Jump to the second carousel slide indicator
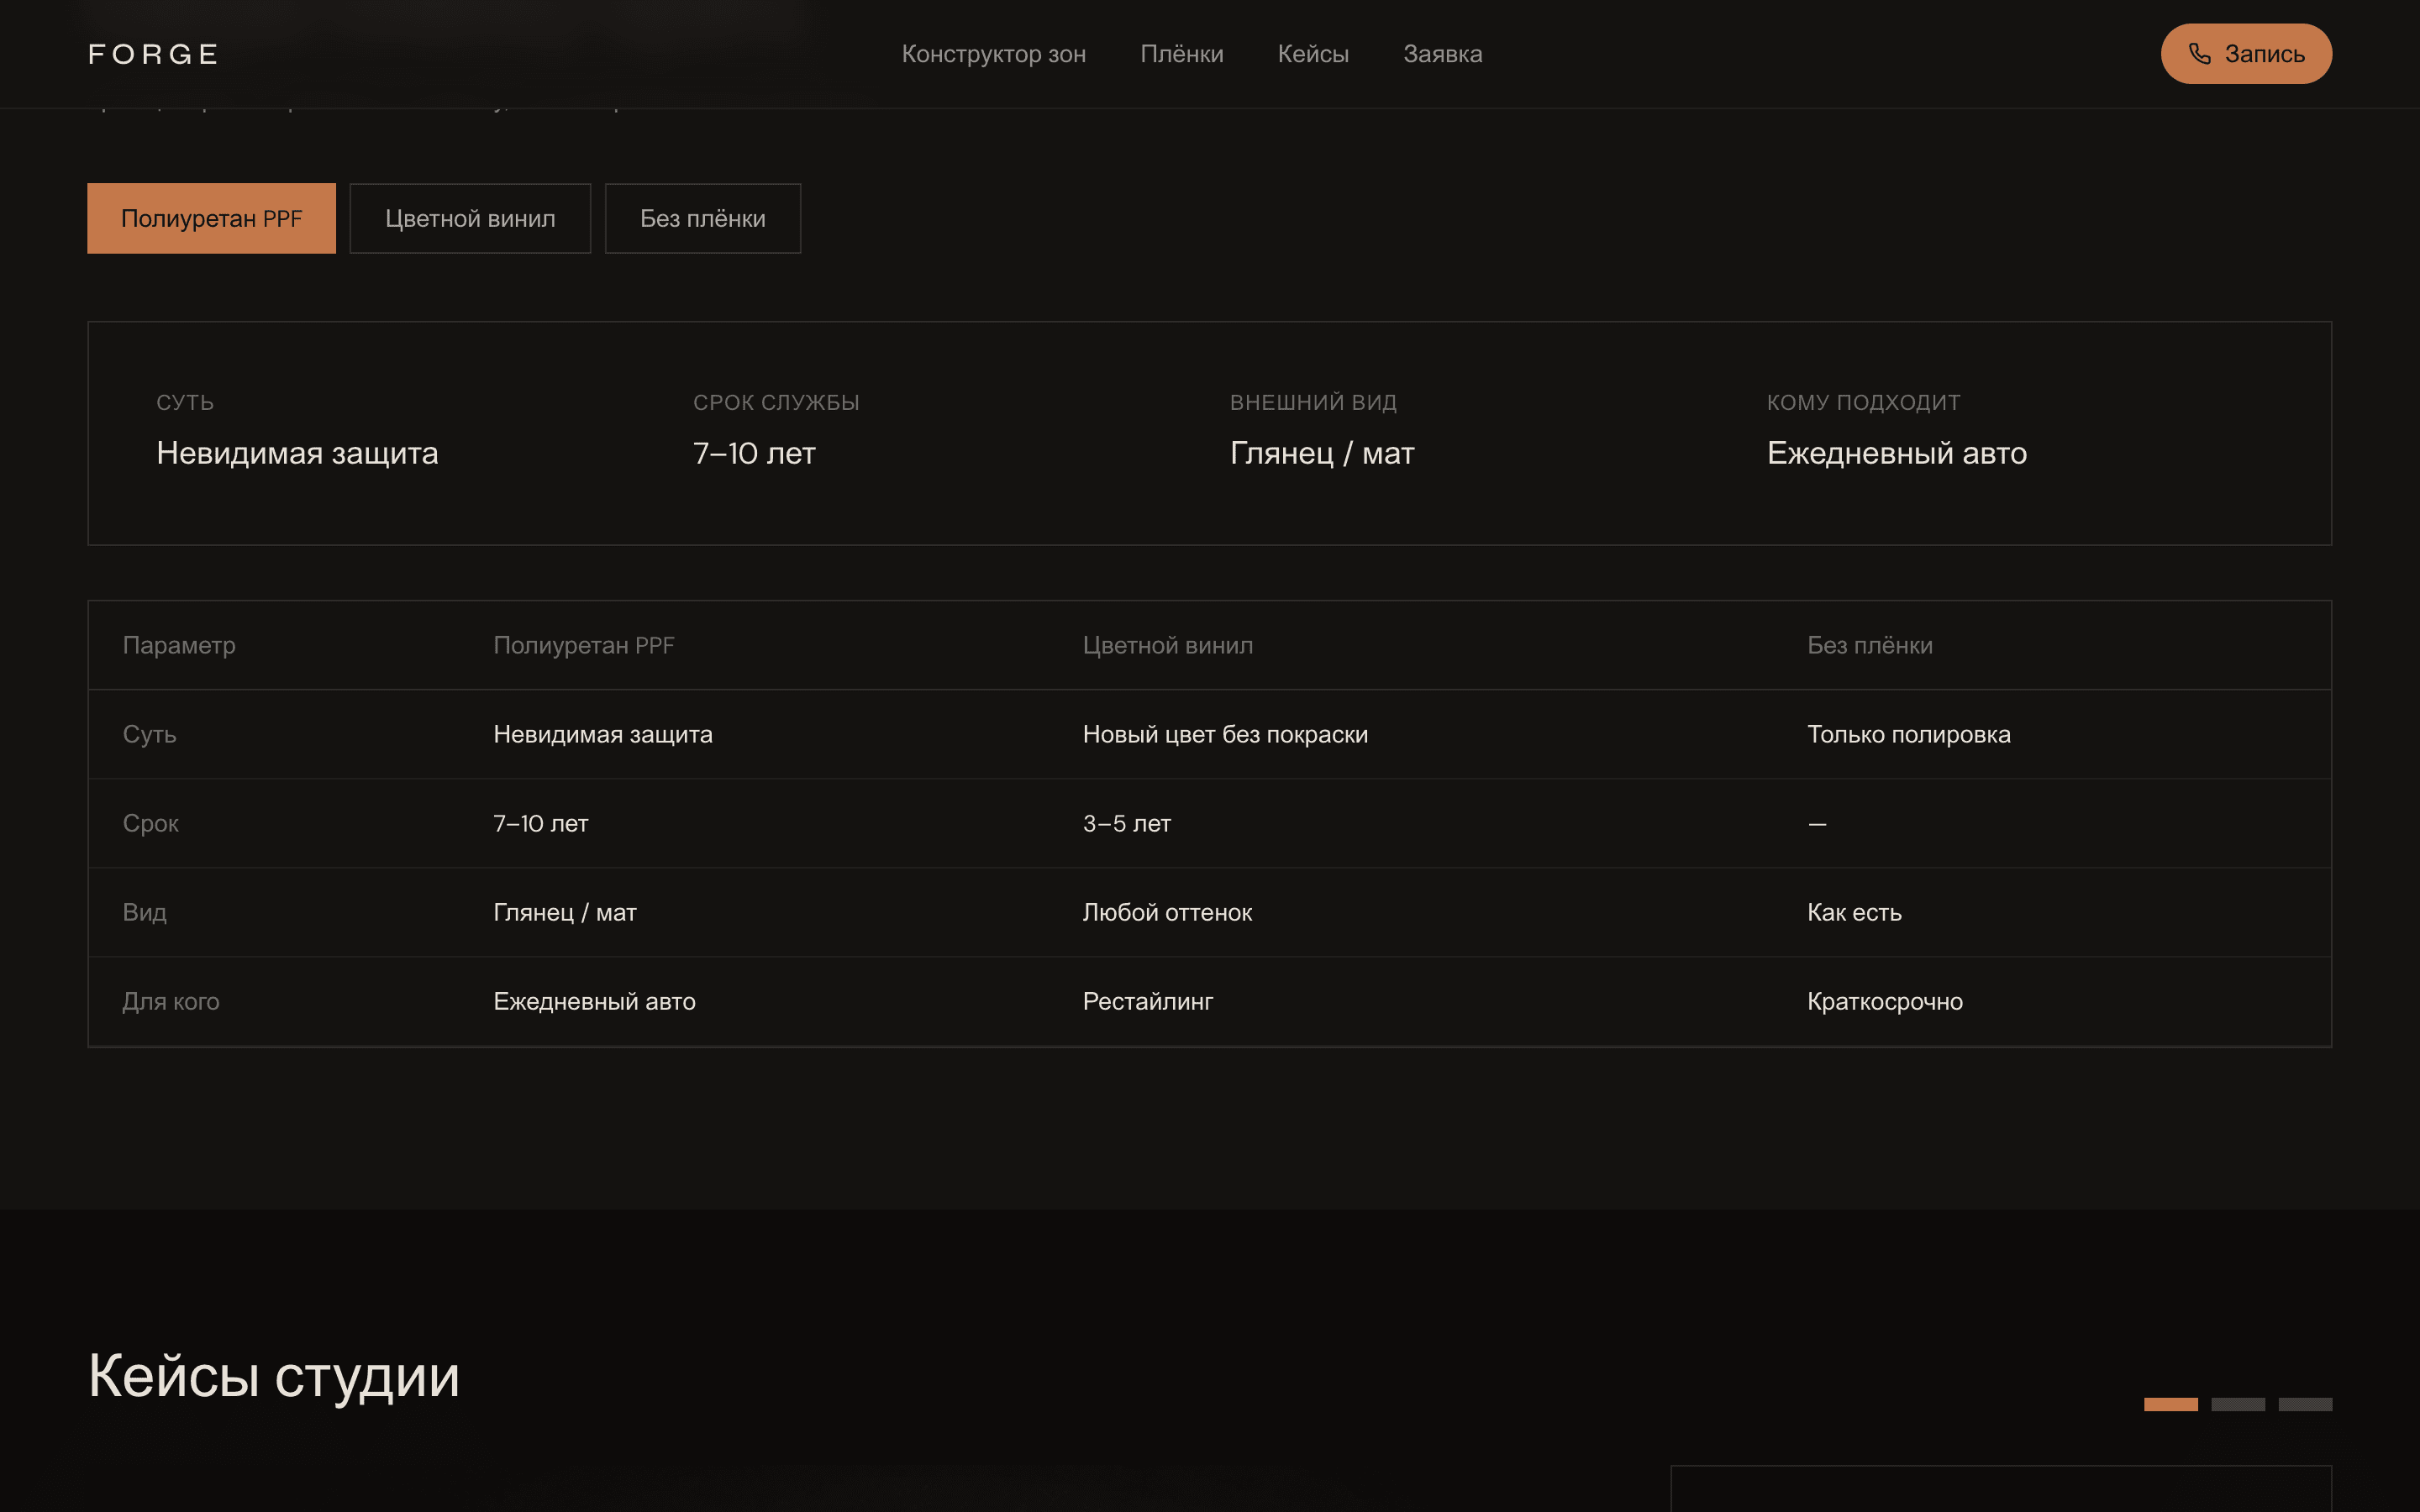Viewport: 2420px width, 1512px height. (2238, 1404)
